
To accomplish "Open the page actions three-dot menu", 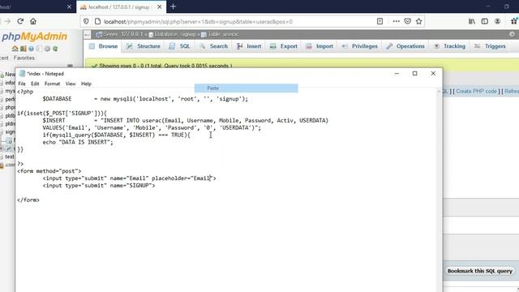I will click(x=397, y=22).
